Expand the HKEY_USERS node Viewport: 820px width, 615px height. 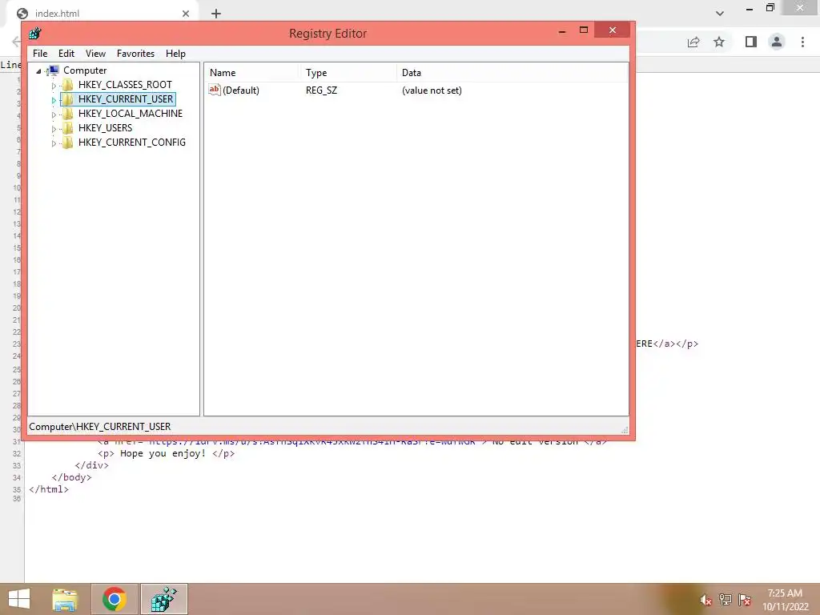(54, 129)
